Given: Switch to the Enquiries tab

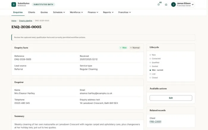Looking at the screenshot, I should pos(18,12).
